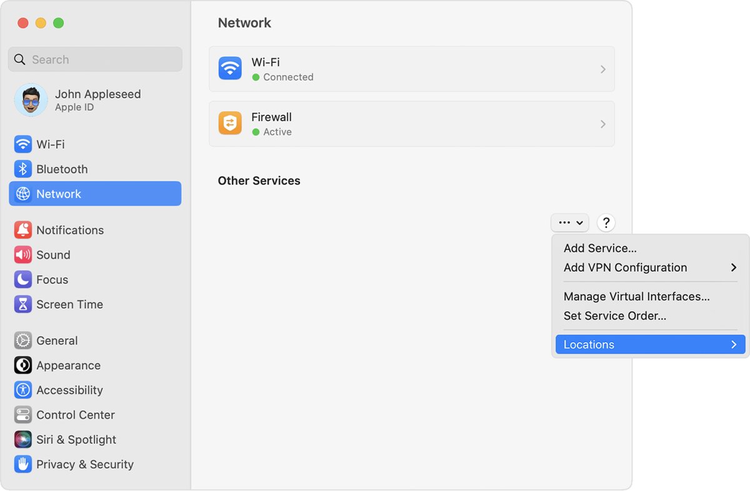Image resolution: width=750 pixels, height=491 pixels.
Task: Click the Screen Time hourglass icon
Action: [23, 304]
